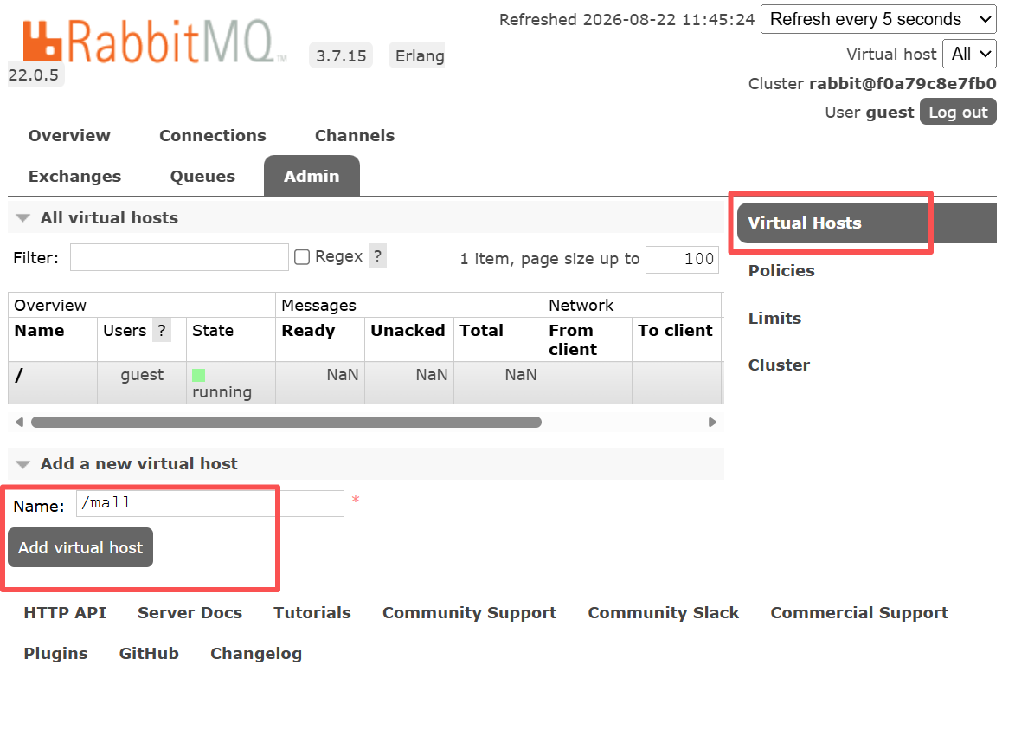This screenshot has height=730, width=1015.
Task: Select the Admin tab
Action: (312, 176)
